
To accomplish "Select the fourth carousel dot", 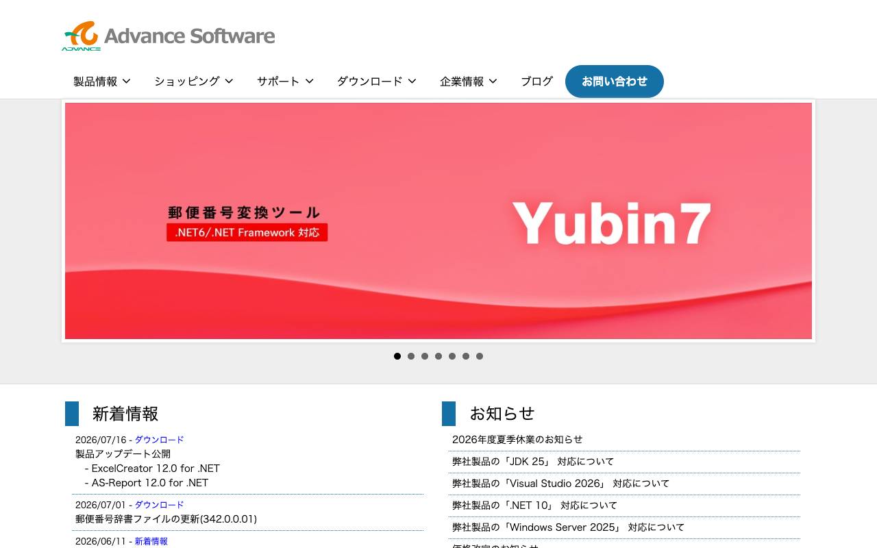I will coord(438,356).
